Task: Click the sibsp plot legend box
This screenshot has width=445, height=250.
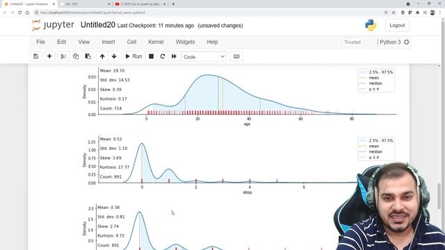Action: tap(376, 149)
